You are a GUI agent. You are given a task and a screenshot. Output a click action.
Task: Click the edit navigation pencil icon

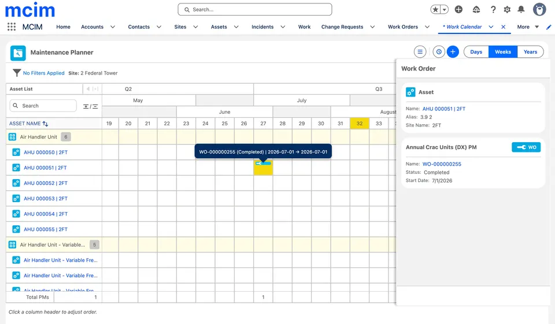click(549, 27)
